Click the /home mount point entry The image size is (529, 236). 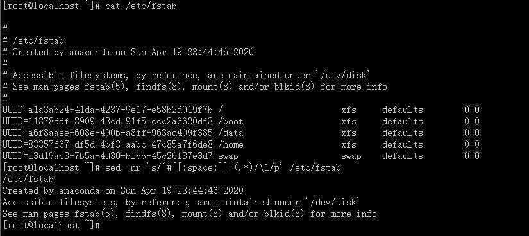coord(231,144)
